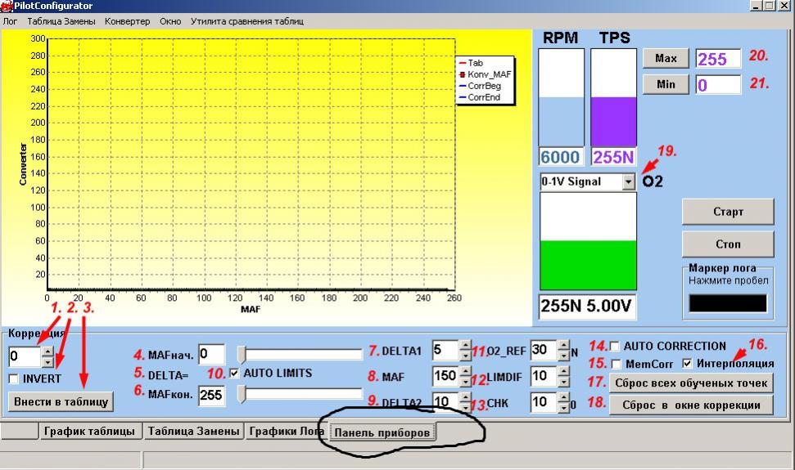Enable MemCorr checkbox
The image size is (795, 470).
[616, 365]
